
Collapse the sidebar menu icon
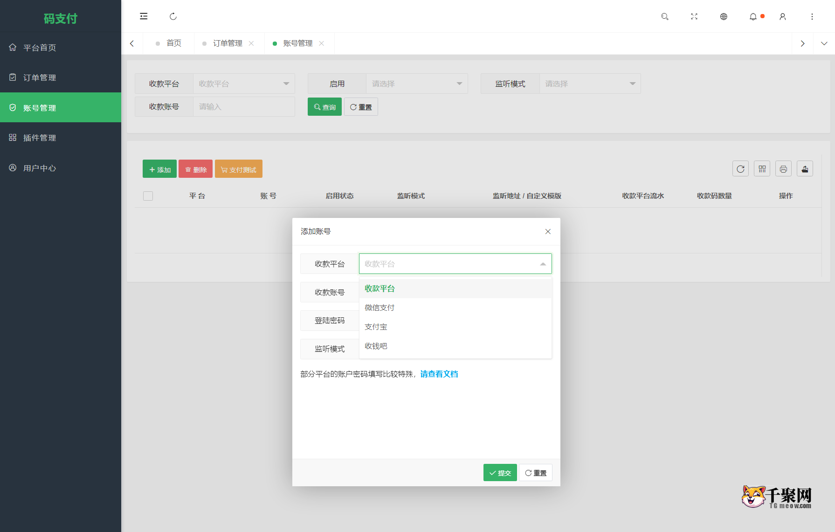coord(144,16)
